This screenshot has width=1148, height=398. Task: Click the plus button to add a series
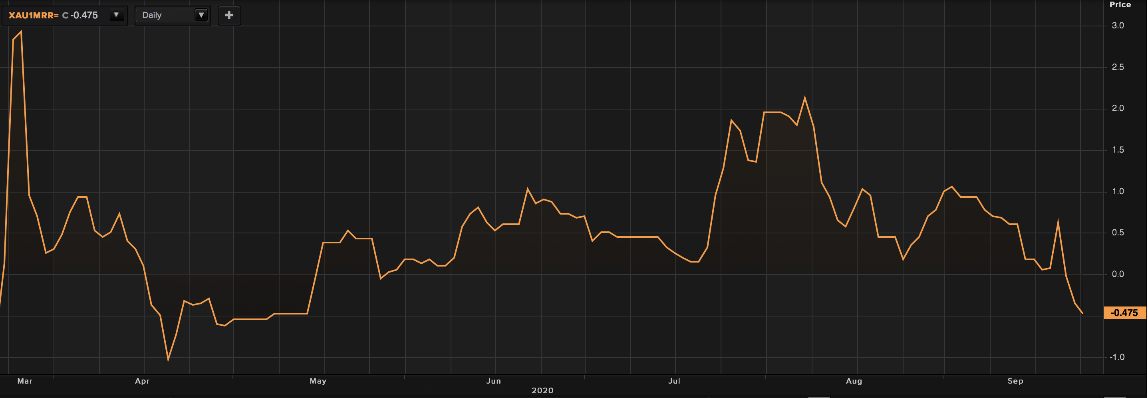[229, 15]
